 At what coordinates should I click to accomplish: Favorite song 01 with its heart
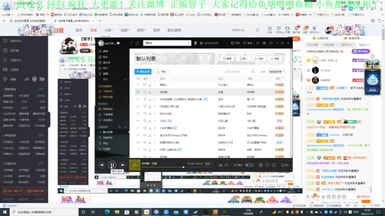(x=145, y=85)
